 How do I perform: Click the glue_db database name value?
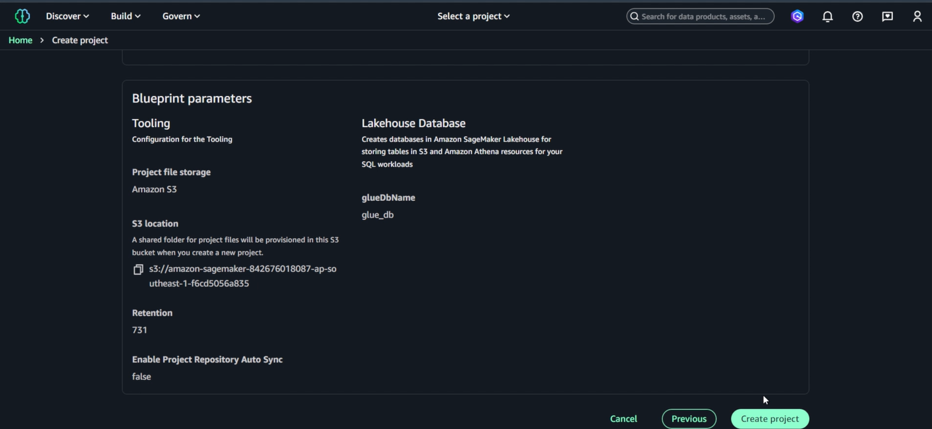377,215
